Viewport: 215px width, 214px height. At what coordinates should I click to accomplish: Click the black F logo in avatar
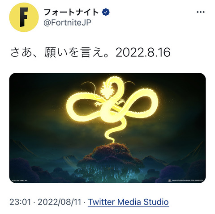tap(24, 17)
